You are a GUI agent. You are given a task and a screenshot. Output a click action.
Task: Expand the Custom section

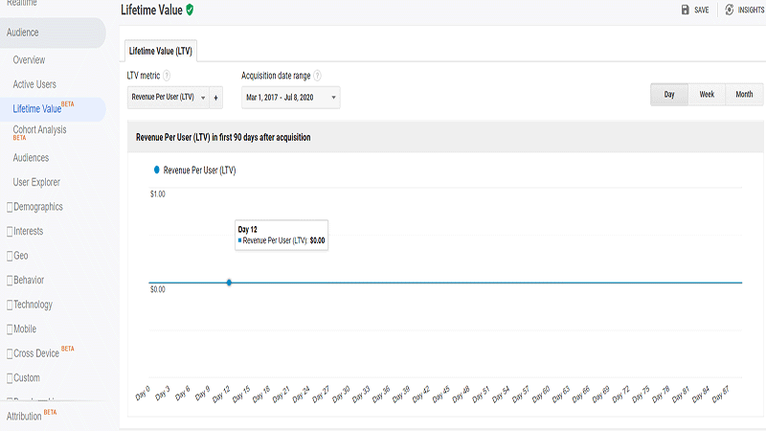pyautogui.click(x=23, y=377)
